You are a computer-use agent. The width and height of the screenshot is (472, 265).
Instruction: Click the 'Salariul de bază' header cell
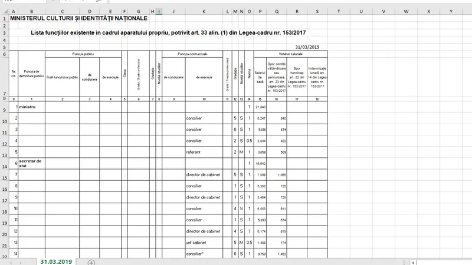click(260, 77)
